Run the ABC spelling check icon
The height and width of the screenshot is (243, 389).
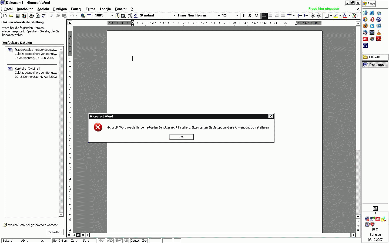[x=44, y=16]
